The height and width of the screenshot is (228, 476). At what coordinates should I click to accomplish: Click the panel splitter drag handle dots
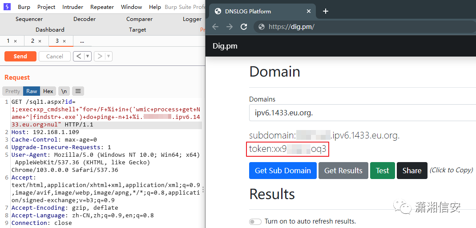click(203, 190)
